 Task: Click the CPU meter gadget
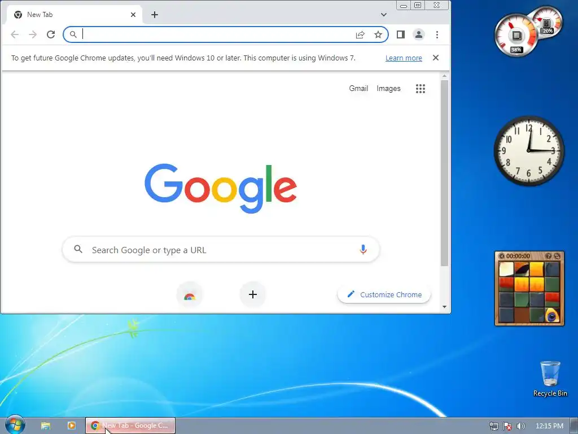(x=516, y=36)
